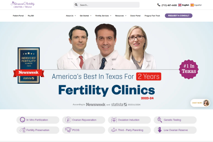213x142 pixels.
Task: Go to Progyny Fast Track page
Action: point(152,16)
